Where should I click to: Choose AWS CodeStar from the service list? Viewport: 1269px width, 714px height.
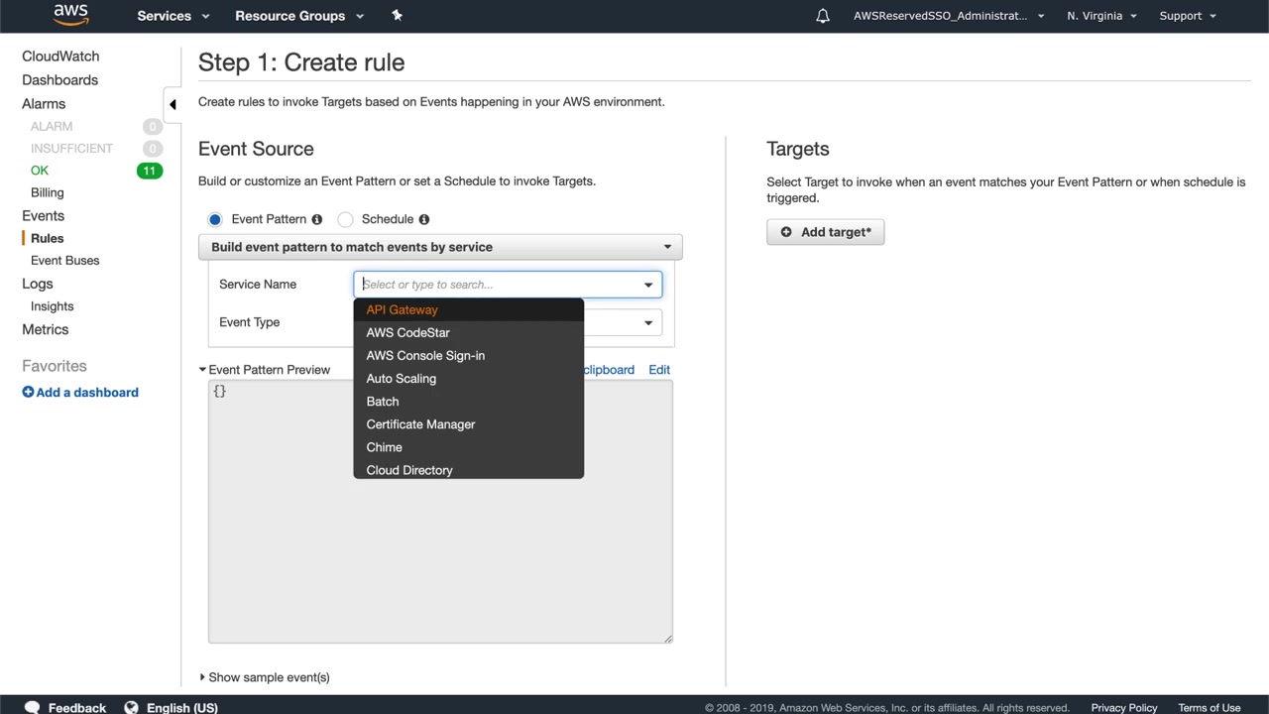[407, 332]
